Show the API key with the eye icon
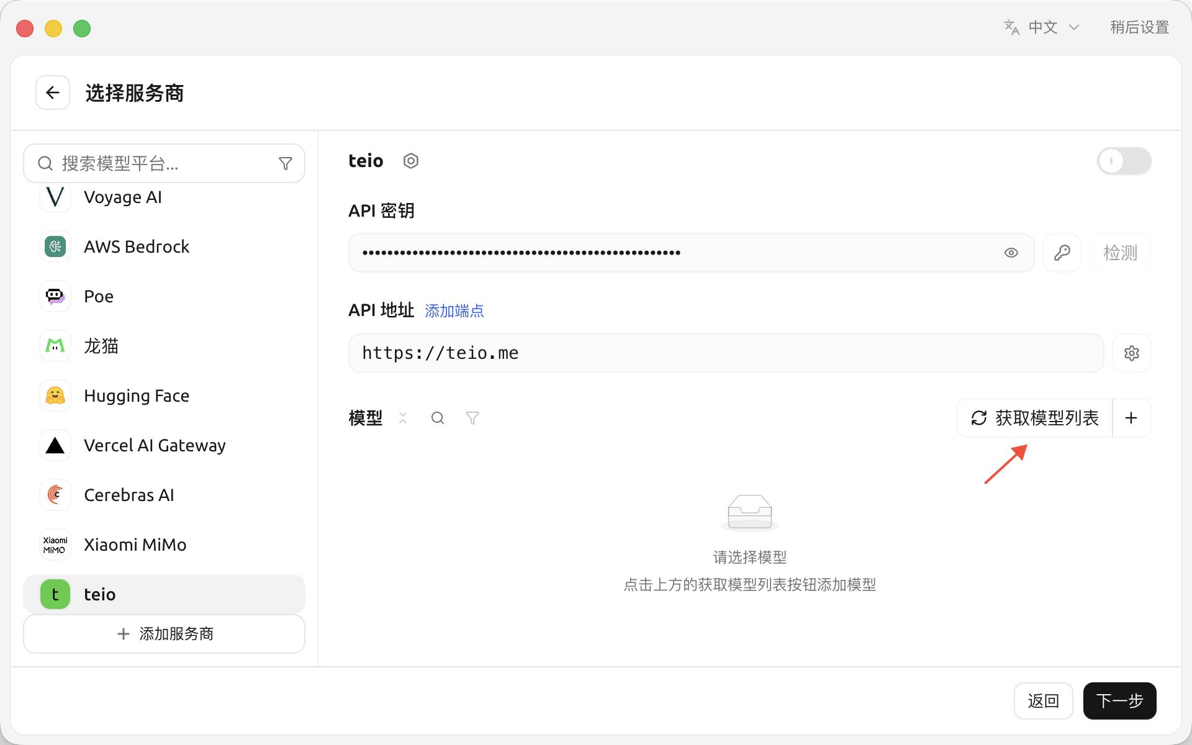The width and height of the screenshot is (1192, 745). coord(1011,253)
